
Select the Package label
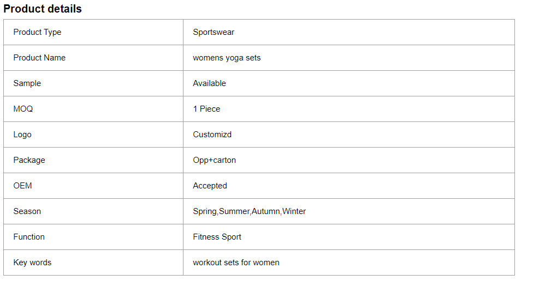[29, 160]
